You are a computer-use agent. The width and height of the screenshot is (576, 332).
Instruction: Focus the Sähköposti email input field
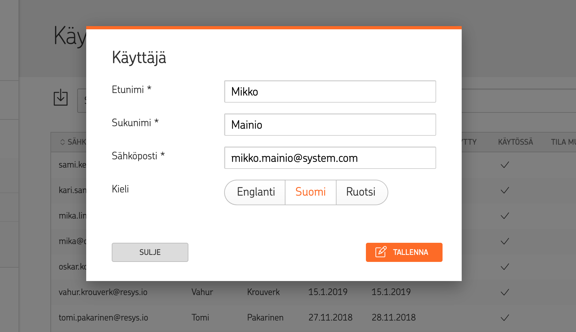[x=330, y=158]
